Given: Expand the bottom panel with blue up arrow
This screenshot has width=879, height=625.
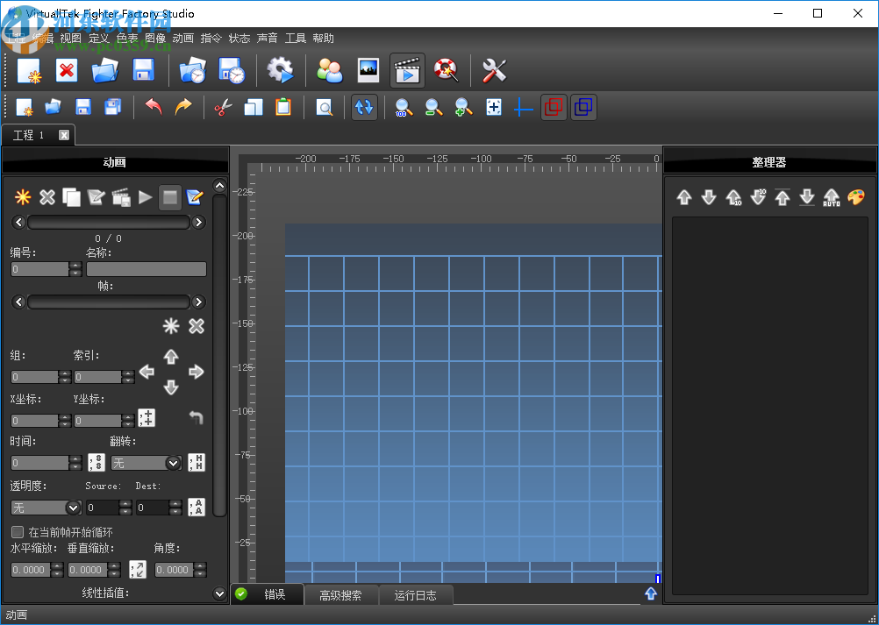Looking at the screenshot, I should pos(651,593).
